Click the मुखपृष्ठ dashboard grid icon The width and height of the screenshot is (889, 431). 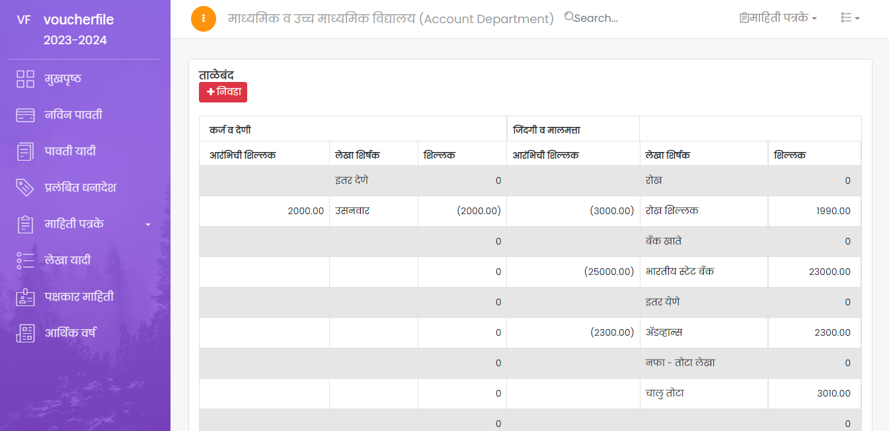pos(25,79)
